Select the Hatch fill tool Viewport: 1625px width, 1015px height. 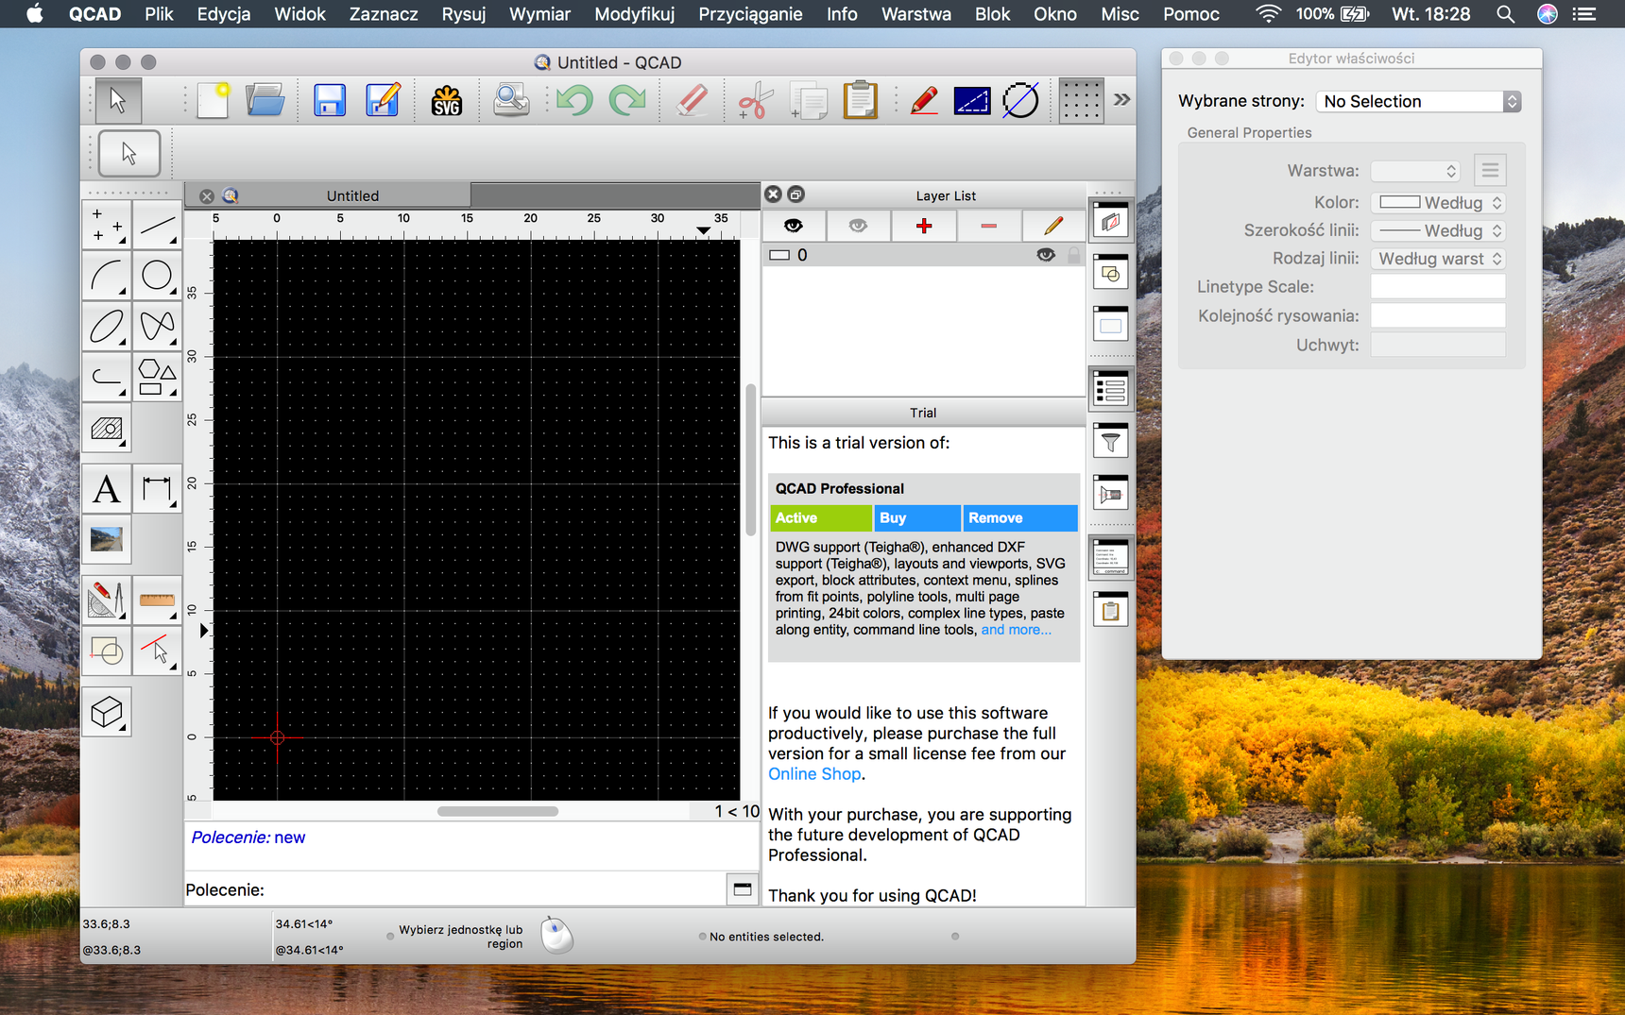click(x=106, y=429)
